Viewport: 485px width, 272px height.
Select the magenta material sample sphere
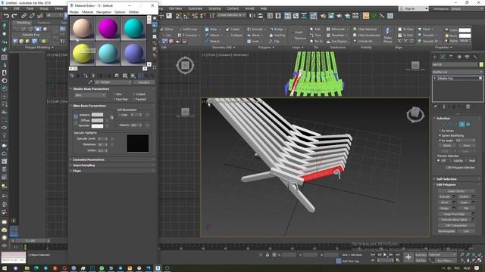pos(108,29)
